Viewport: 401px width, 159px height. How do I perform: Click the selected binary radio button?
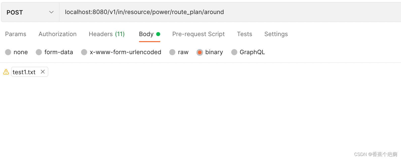[x=200, y=52]
